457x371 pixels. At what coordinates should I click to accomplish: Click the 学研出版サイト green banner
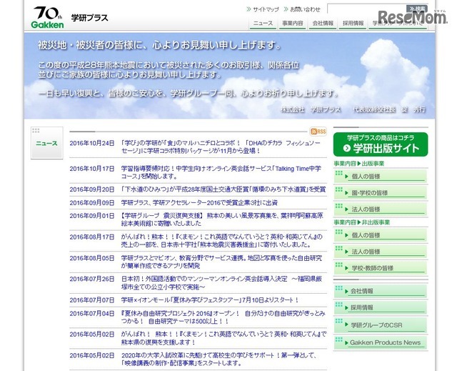(x=381, y=144)
